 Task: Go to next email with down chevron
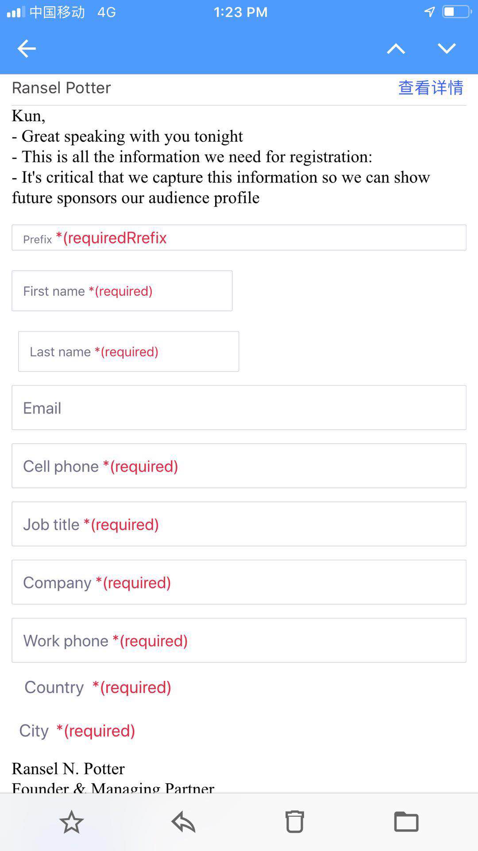tap(447, 48)
